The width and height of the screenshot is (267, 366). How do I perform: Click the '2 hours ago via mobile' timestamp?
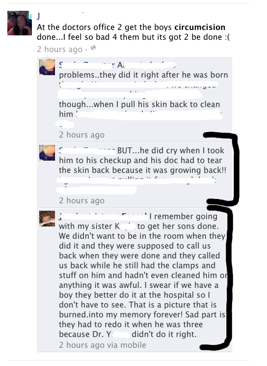pos(103,345)
